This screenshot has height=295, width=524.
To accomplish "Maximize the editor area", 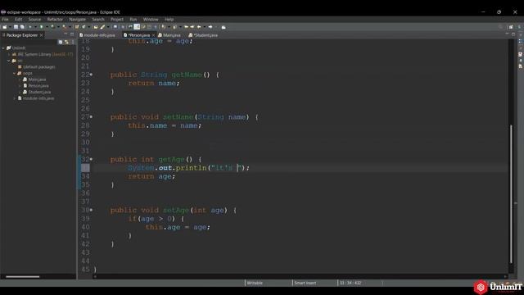I will click(x=513, y=34).
